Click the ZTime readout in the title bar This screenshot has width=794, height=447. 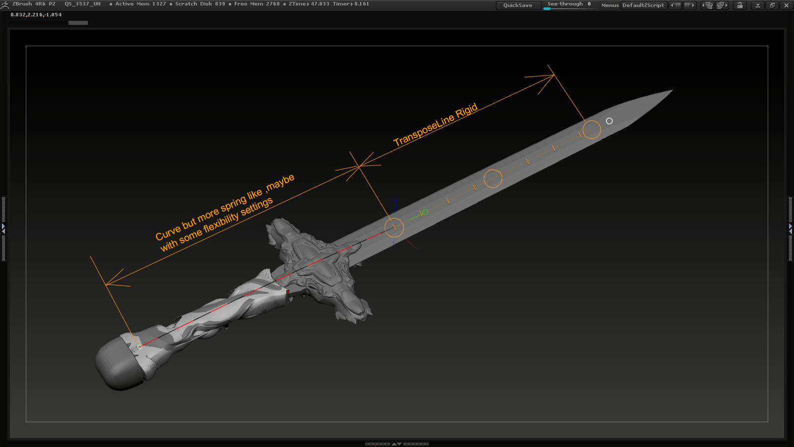coord(309,4)
